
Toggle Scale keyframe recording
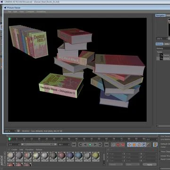[134, 144]
